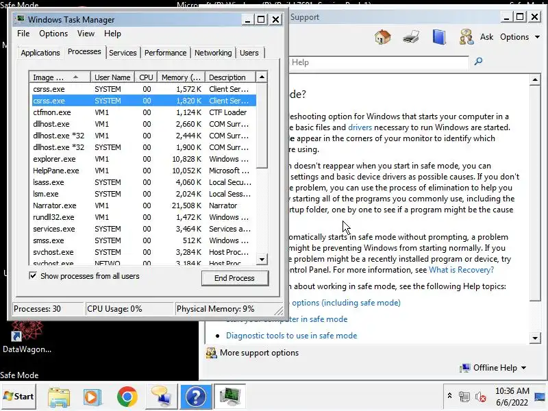Switch to Help and Support taskbar button
Image resolution: width=548 pixels, height=411 pixels.
pos(196,397)
